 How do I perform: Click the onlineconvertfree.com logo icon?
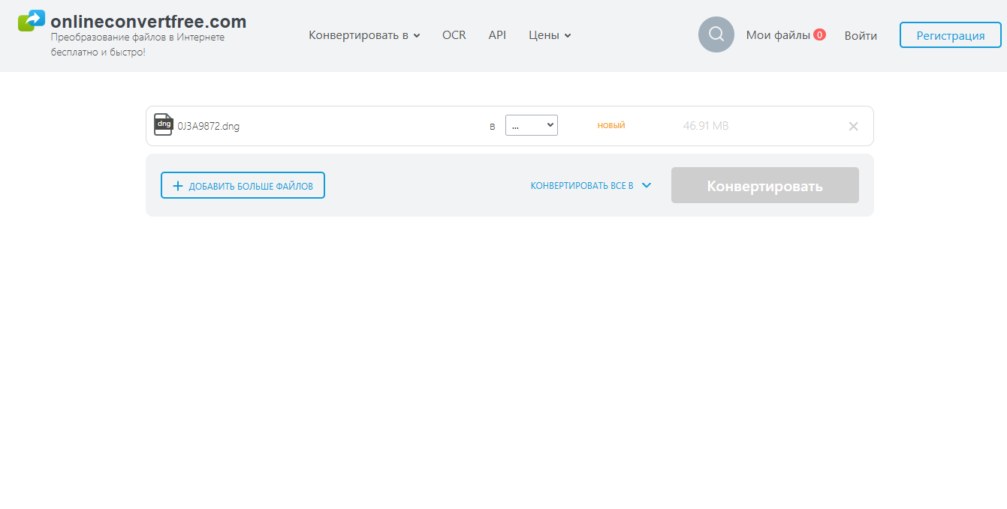(32, 20)
